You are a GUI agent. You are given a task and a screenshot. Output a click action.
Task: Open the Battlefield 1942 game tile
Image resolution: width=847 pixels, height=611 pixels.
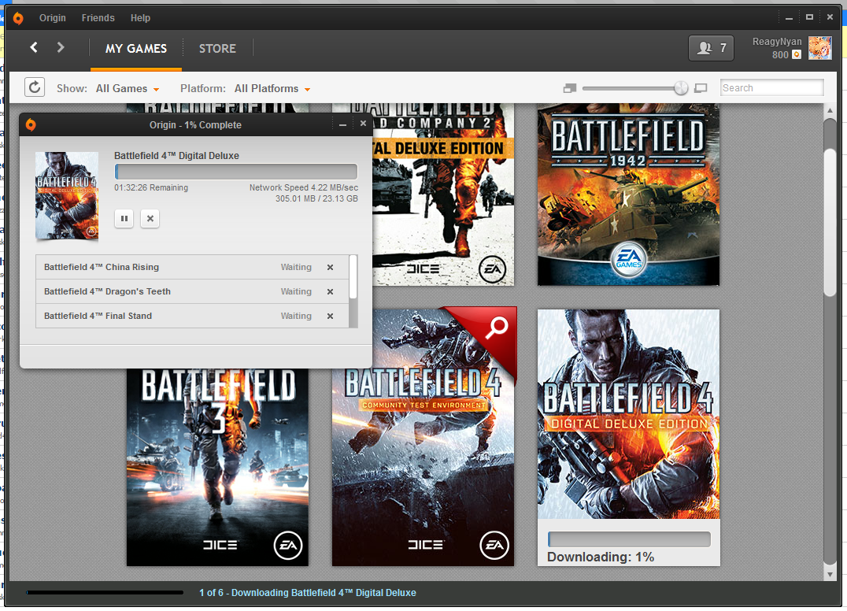click(x=628, y=194)
